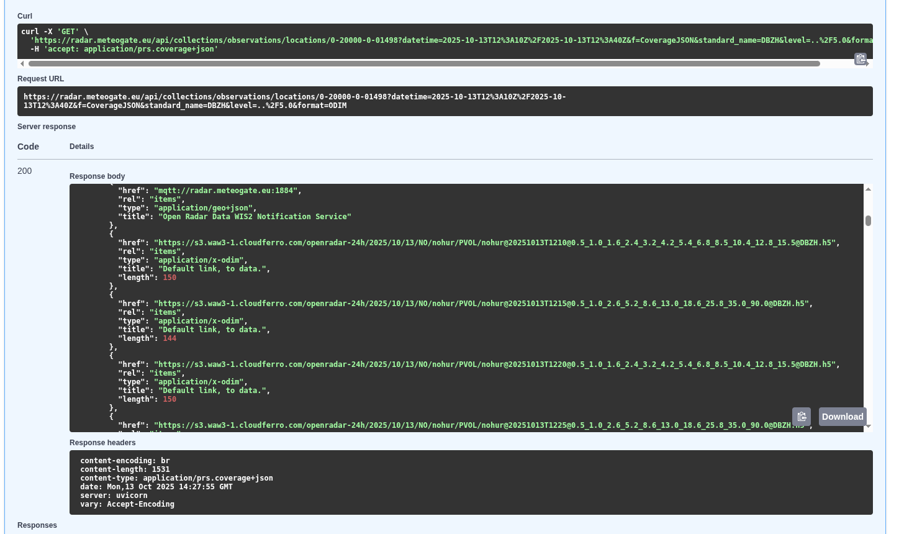Viewport: 899px width, 534px height.
Task: Click the accept header line in curl
Action: 124,49
